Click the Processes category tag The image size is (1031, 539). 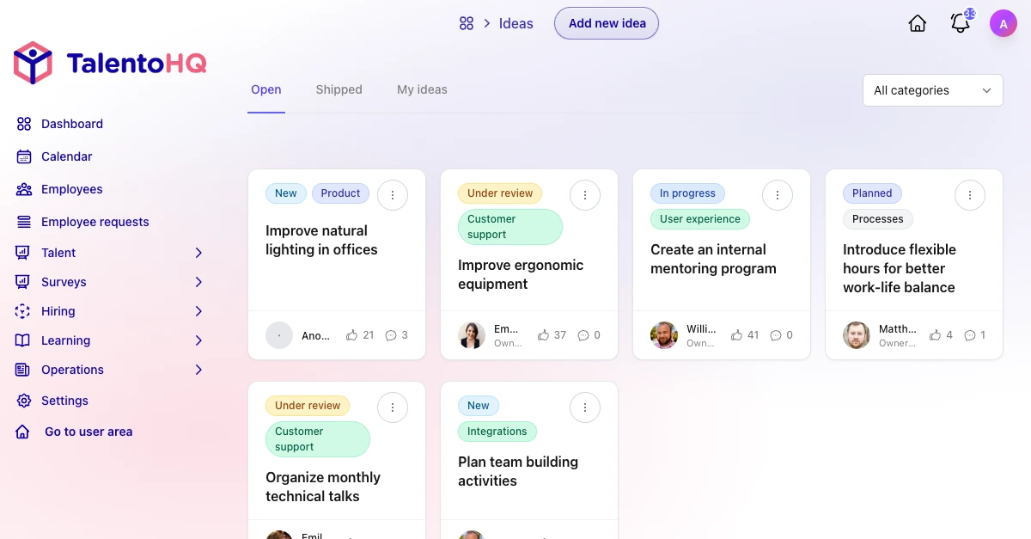878,219
